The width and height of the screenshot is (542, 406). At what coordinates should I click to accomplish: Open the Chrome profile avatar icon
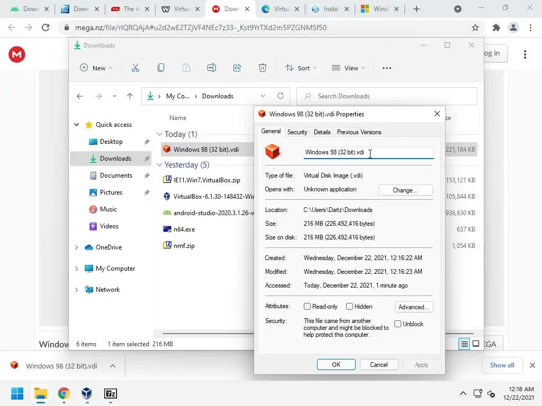coord(513,27)
